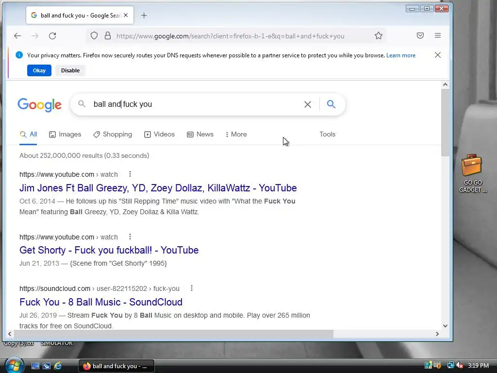This screenshot has height=373, width=497.
Task: Open the tracking protection shield icon
Action: point(94,36)
